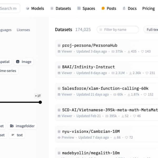Click the download icon showing 2.36k
The width and height of the screenshot is (158, 158).
pyautogui.click(x=130, y=73)
